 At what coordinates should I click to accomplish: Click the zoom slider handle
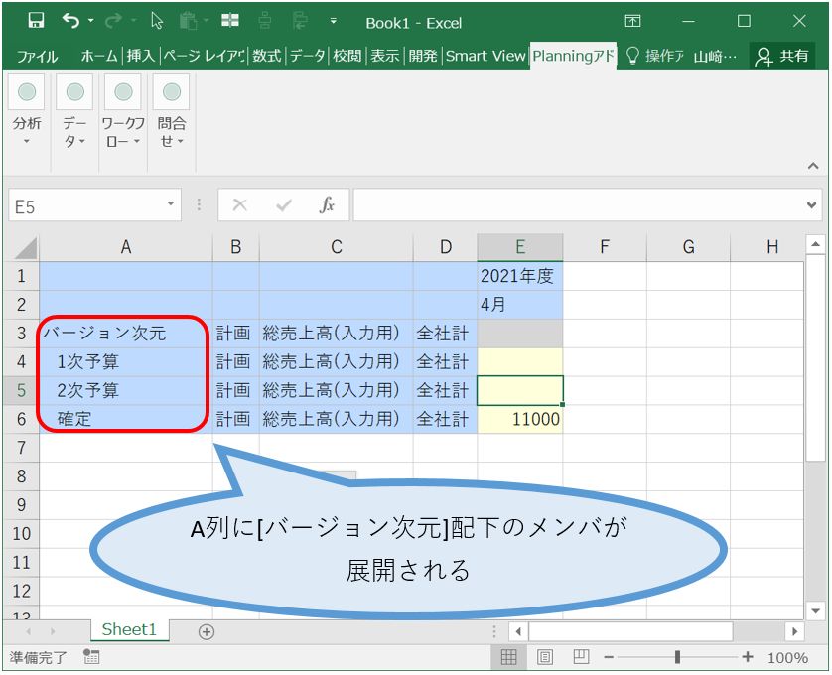pyautogui.click(x=677, y=657)
